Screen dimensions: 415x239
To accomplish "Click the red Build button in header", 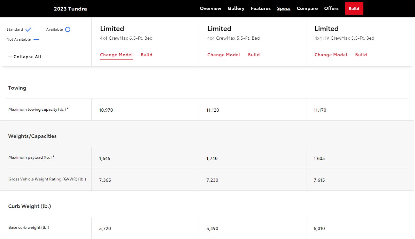I will click(x=354, y=9).
